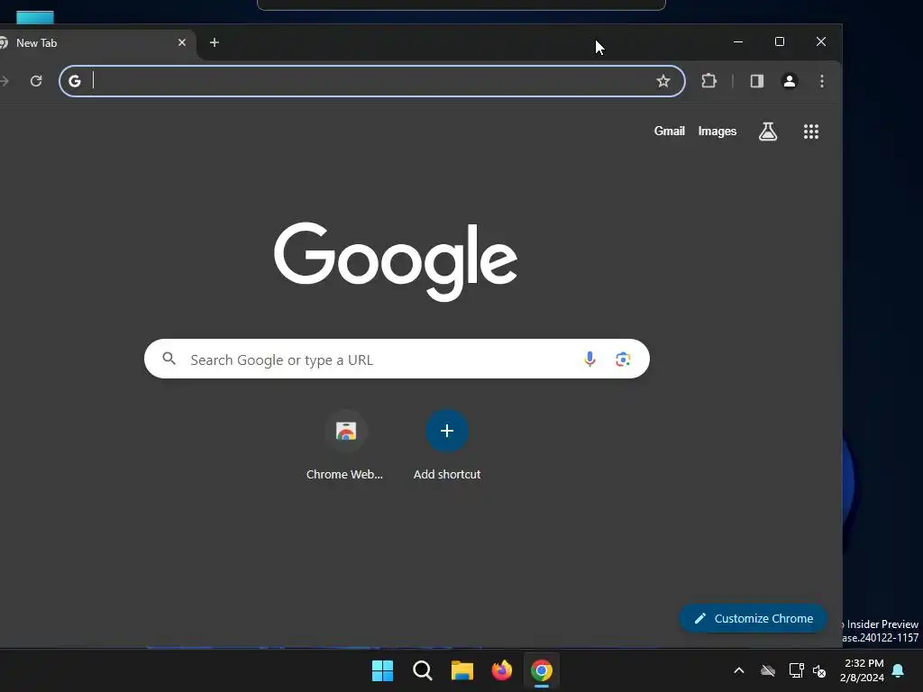Open the network display tray icon
923x692 pixels.
797,670
